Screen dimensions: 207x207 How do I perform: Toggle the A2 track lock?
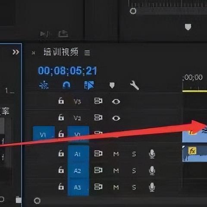coord(61,170)
